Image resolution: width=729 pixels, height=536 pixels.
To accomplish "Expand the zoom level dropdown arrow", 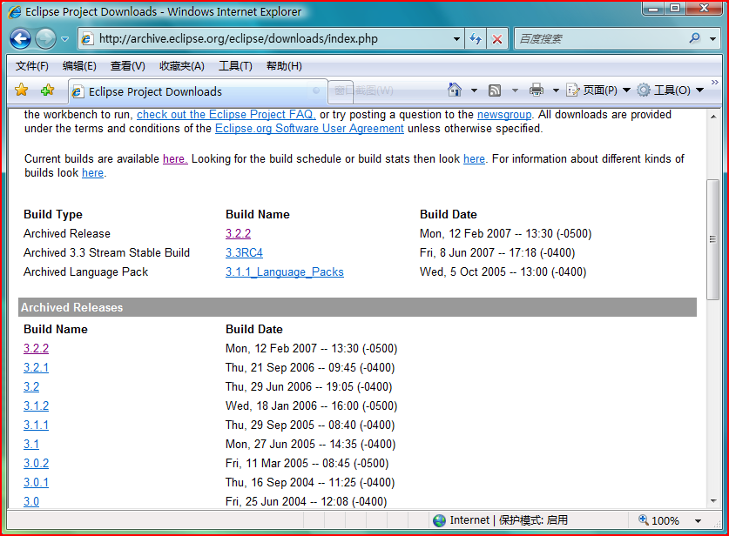I will 698,520.
